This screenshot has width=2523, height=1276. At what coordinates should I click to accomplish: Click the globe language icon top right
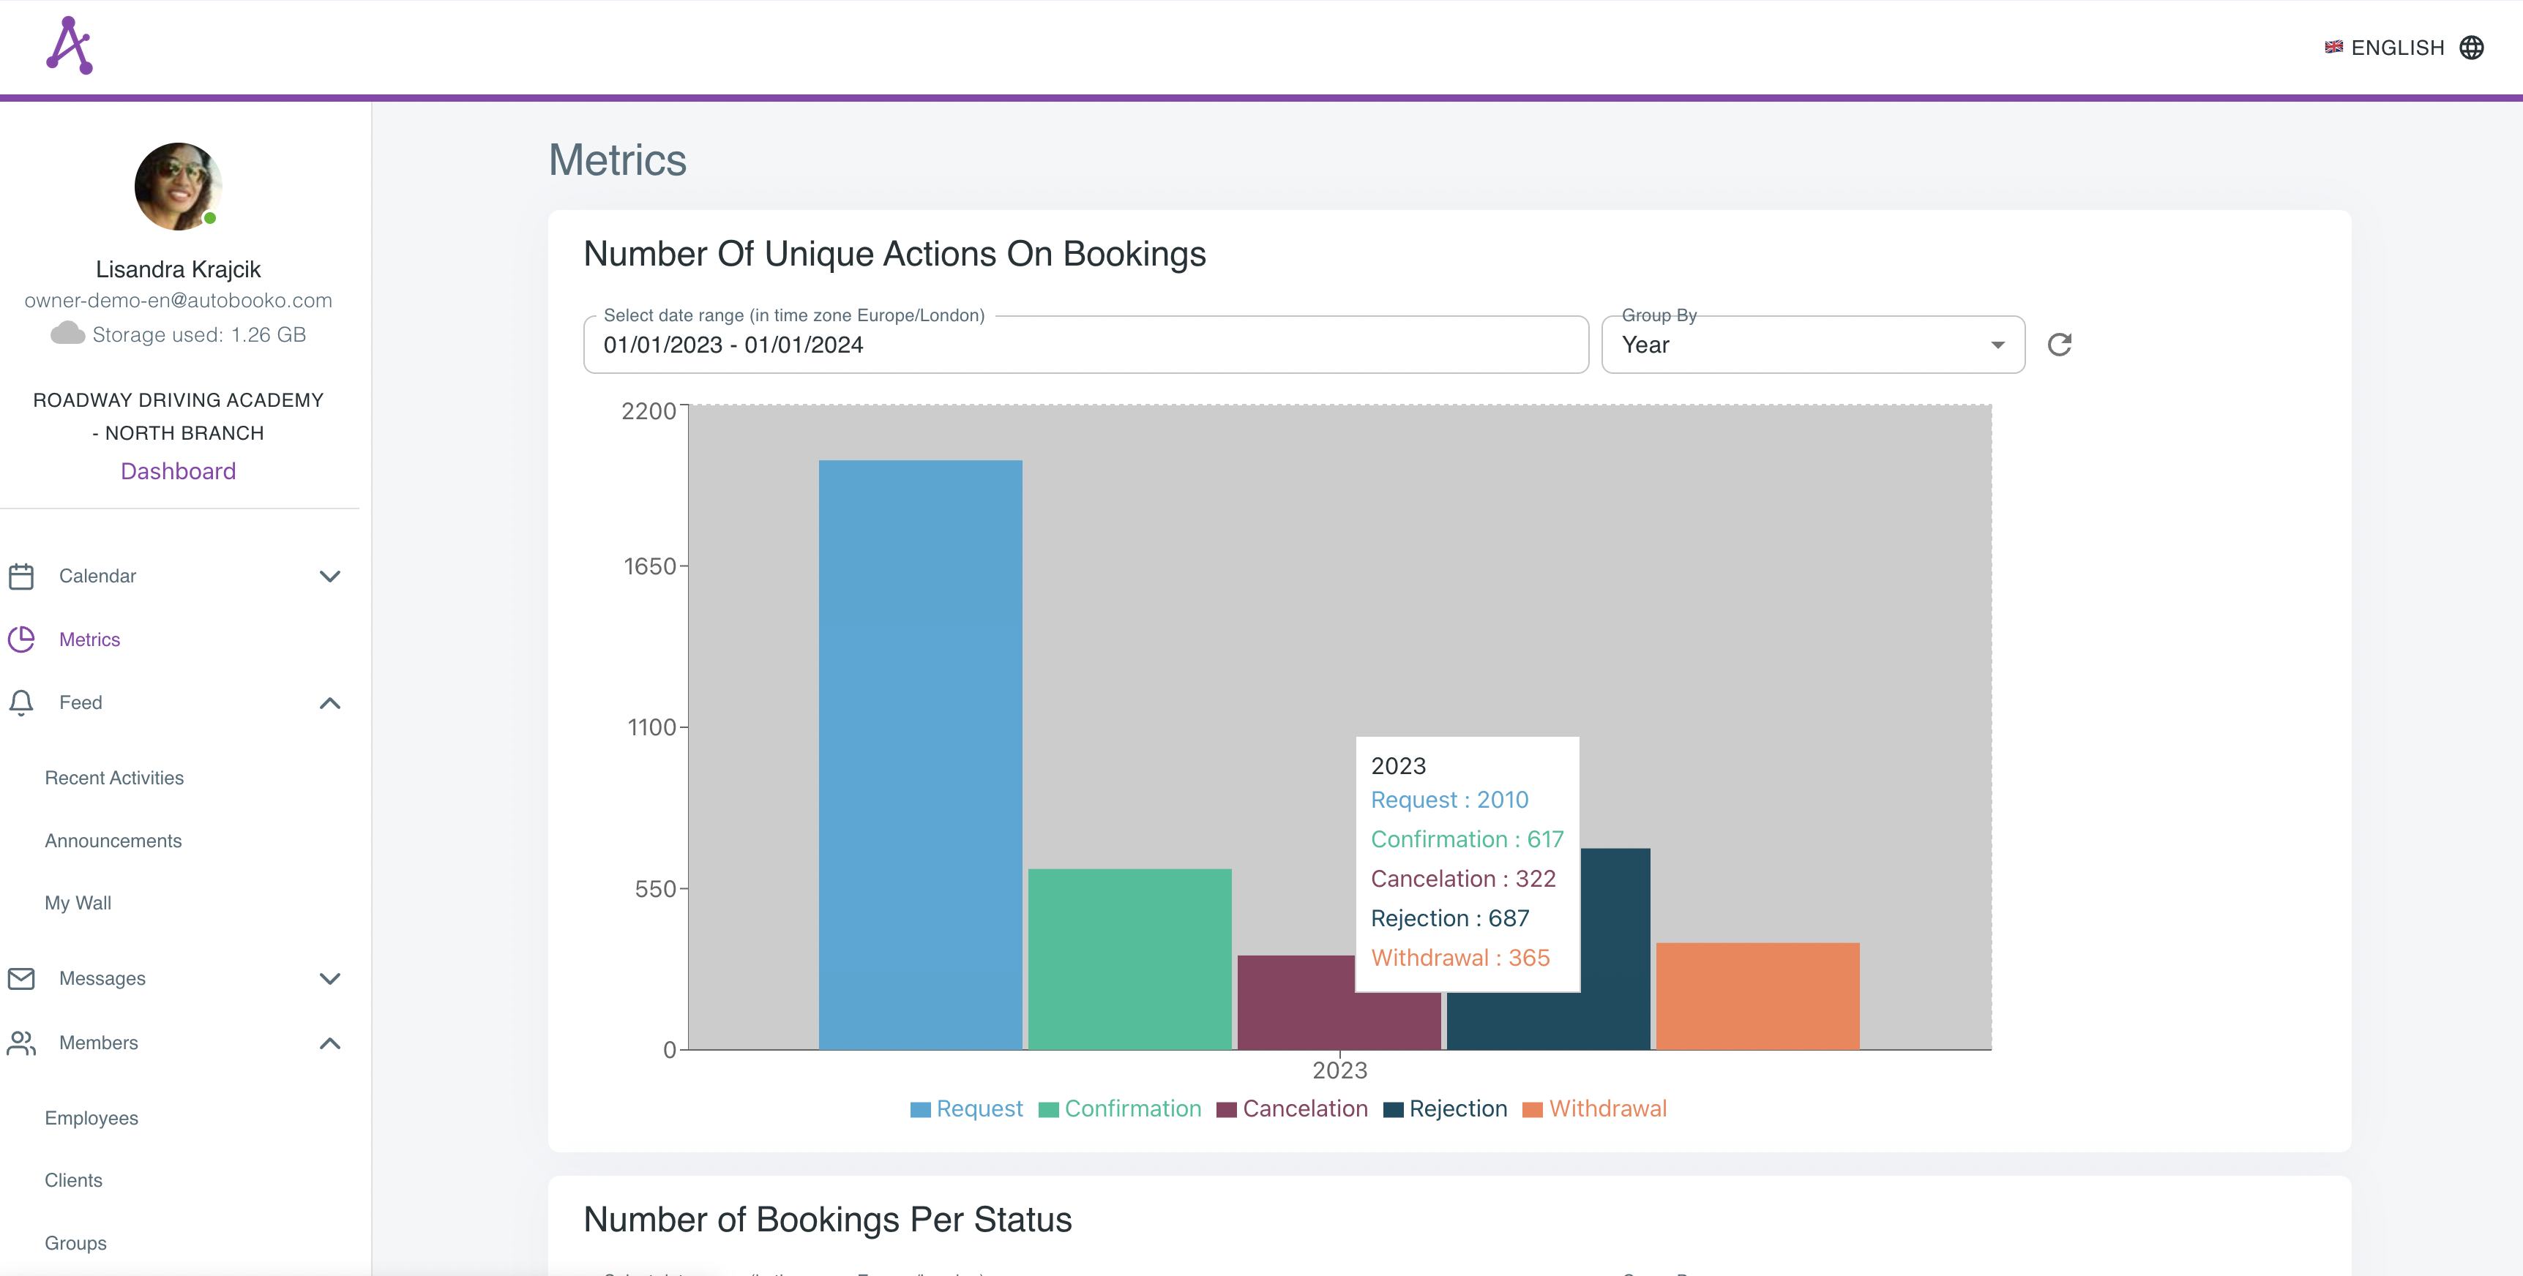pos(2472,47)
